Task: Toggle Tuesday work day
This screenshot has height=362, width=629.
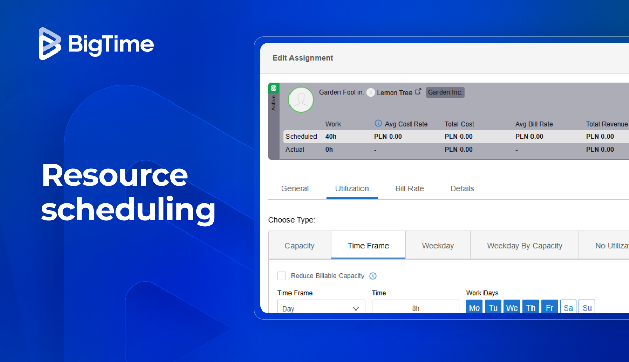Action: 493,307
